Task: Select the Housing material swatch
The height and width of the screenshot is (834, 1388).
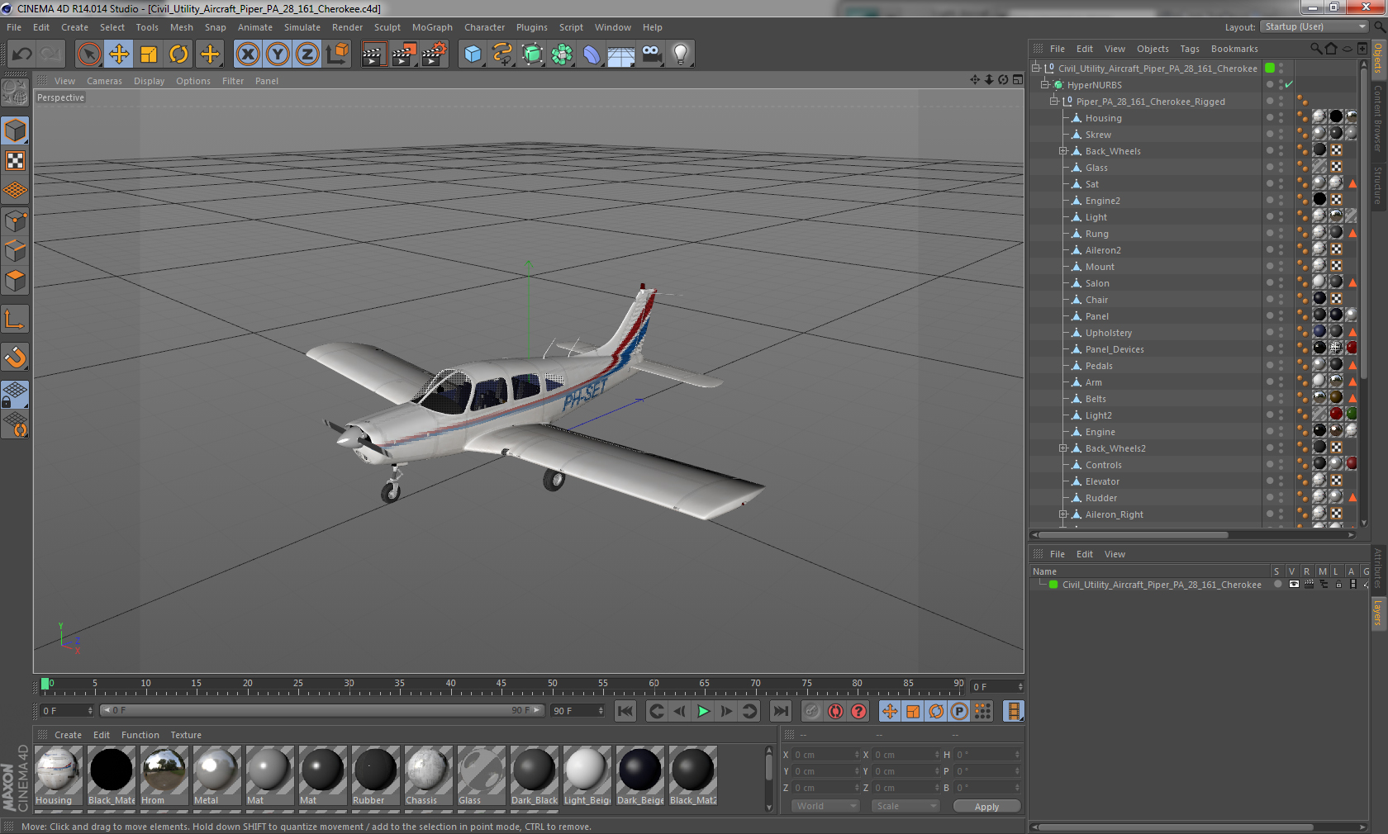Action: (x=59, y=775)
